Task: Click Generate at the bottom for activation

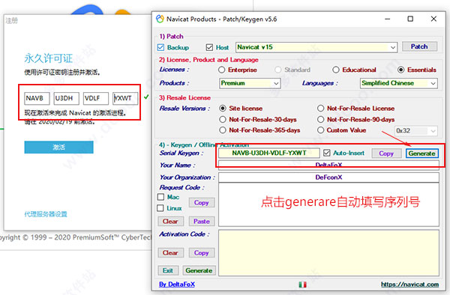Action: click(199, 270)
